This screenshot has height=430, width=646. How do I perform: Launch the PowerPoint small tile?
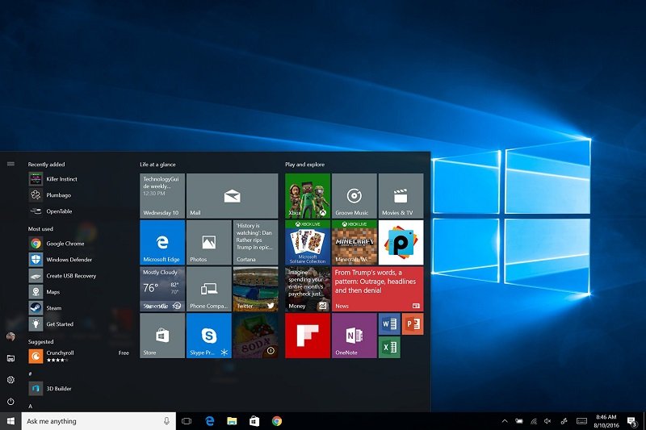(413, 324)
